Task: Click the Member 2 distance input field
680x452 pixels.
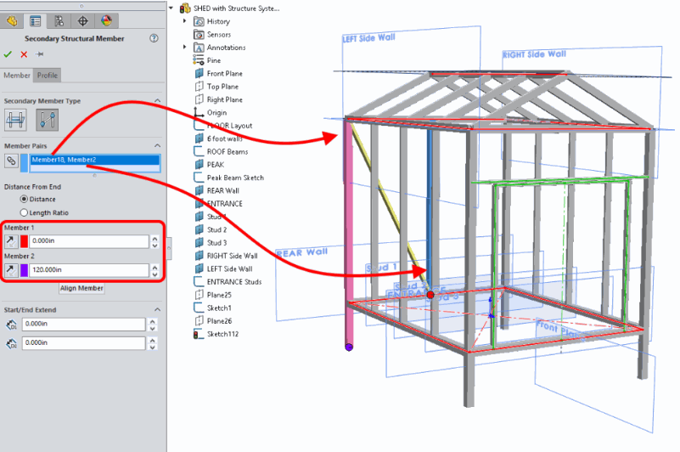Action: click(x=89, y=270)
